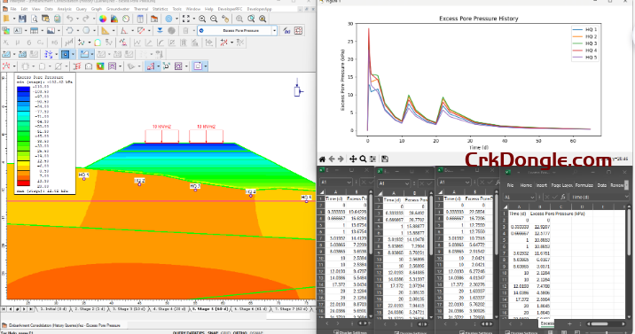Open the color wheel contour options icon
Image resolution: width=635 pixels, height=334 pixels.
pos(103,19)
